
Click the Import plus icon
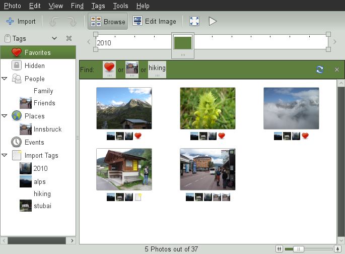point(10,22)
